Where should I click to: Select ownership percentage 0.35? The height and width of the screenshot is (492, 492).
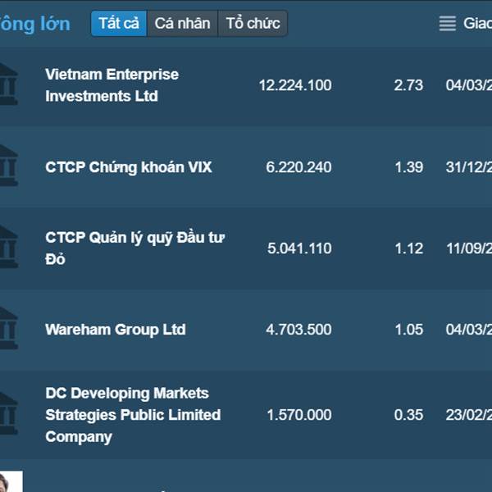pos(408,415)
